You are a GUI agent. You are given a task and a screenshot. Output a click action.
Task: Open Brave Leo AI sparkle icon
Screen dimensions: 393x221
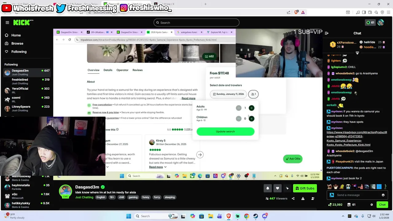(x=376, y=12)
